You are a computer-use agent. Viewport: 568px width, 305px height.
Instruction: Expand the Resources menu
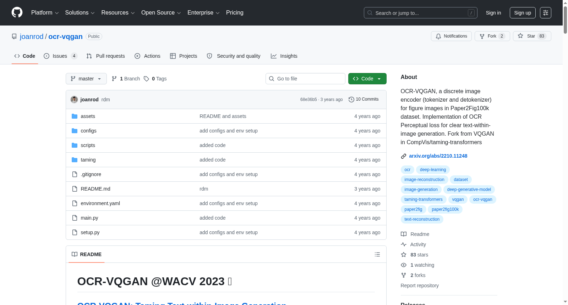click(x=118, y=13)
